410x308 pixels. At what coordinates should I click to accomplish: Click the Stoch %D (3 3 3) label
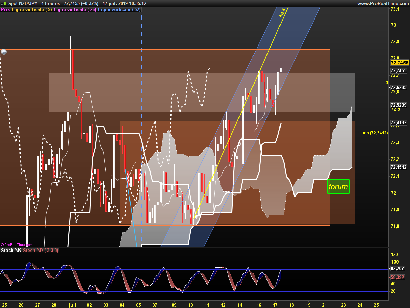click(x=40, y=251)
